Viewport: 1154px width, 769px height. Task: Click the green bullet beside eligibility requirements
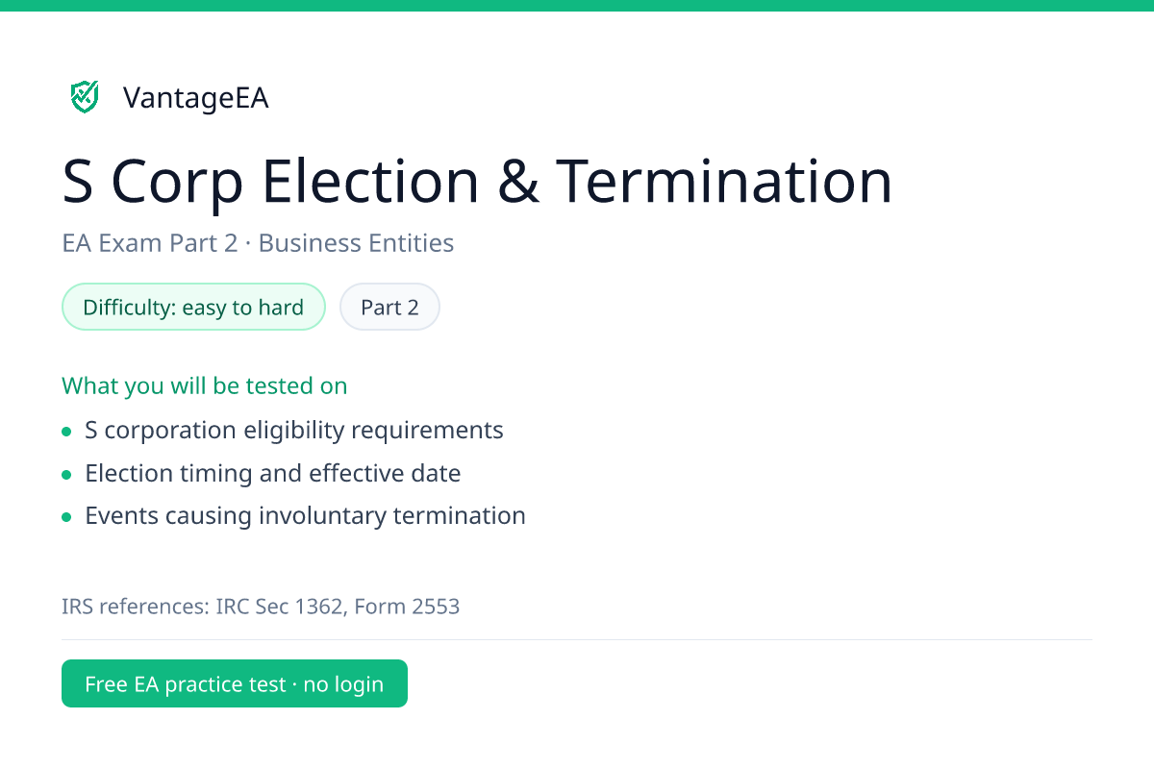[66, 432]
